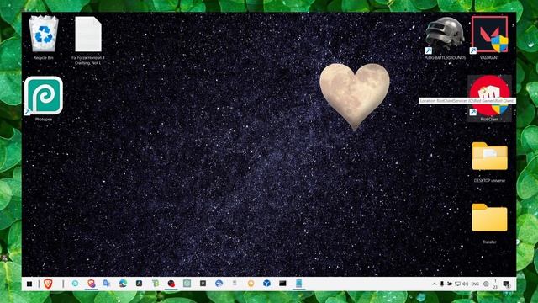Expand the hidden system tray icons chevron
This screenshot has height=303, width=538.
tap(435, 284)
